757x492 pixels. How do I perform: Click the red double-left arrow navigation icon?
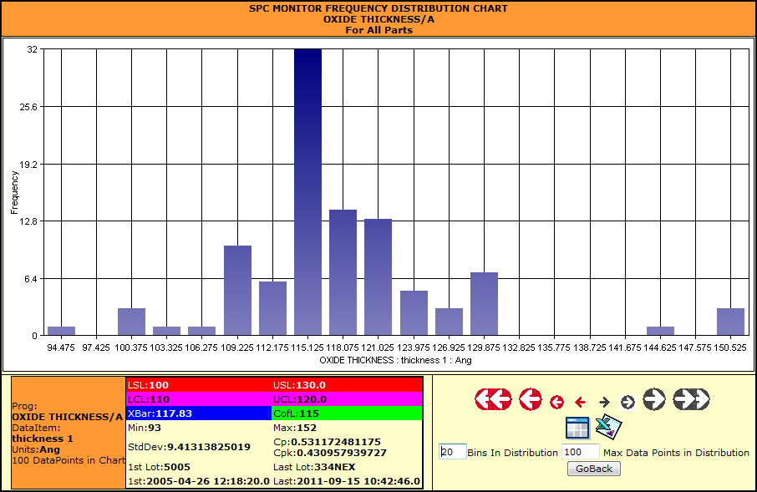[493, 399]
